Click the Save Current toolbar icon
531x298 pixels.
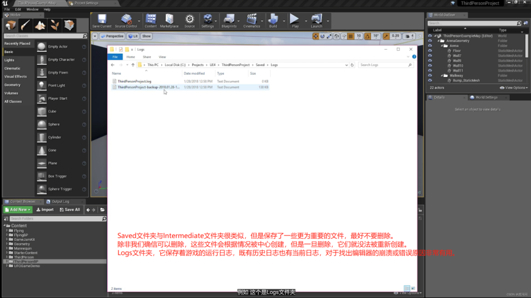[x=102, y=21]
